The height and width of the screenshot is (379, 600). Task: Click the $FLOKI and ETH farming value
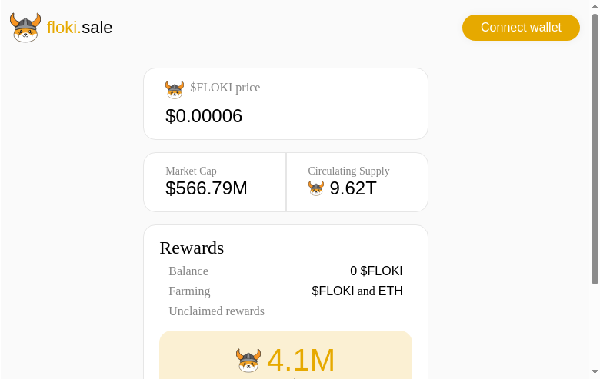pyautogui.click(x=357, y=291)
